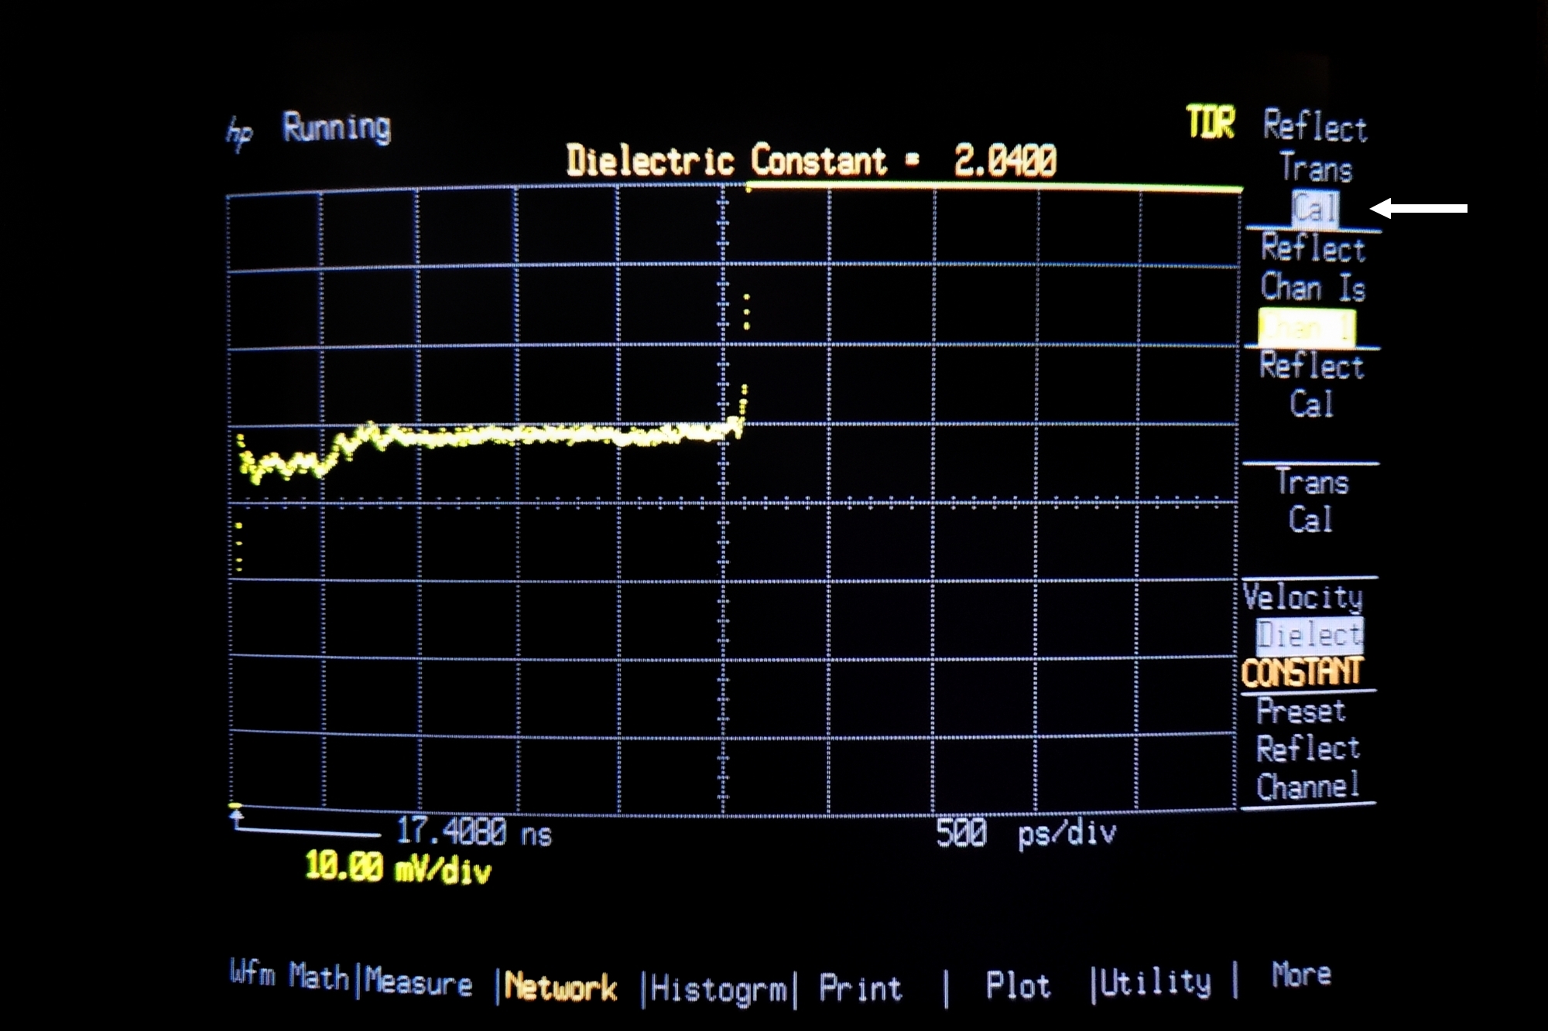Open the highlighted Network menu
This screenshot has height=1031, width=1548.
coord(560,988)
